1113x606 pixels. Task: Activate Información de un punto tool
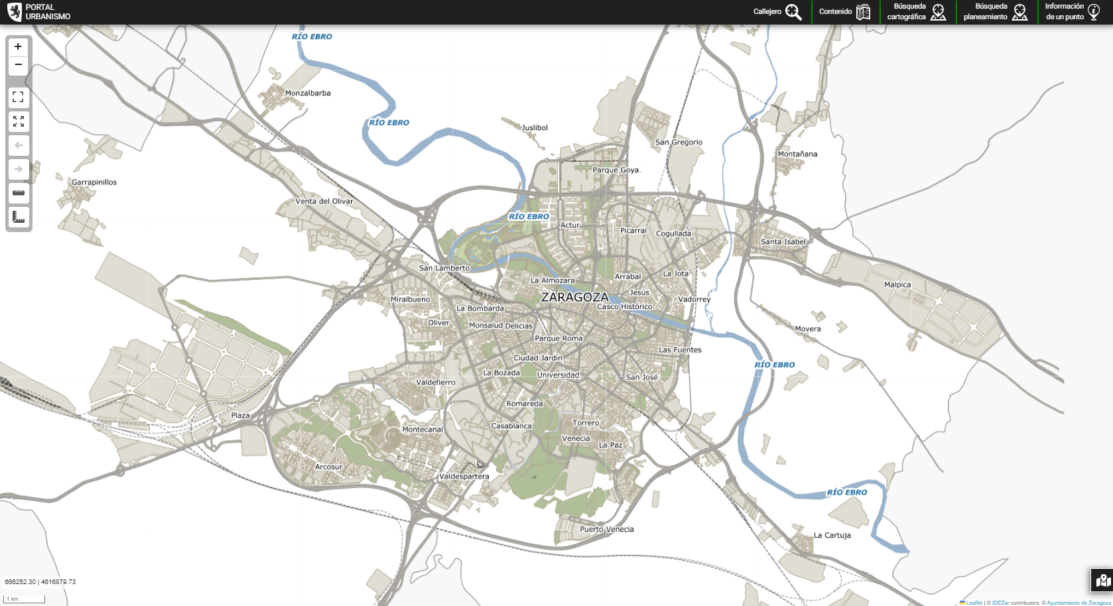(1073, 12)
